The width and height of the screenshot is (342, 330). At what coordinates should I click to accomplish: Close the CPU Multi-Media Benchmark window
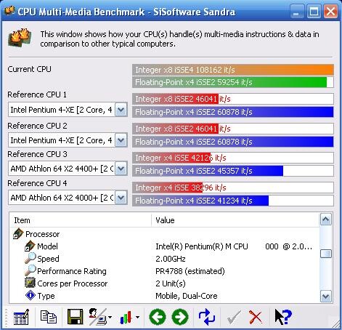coord(330,12)
